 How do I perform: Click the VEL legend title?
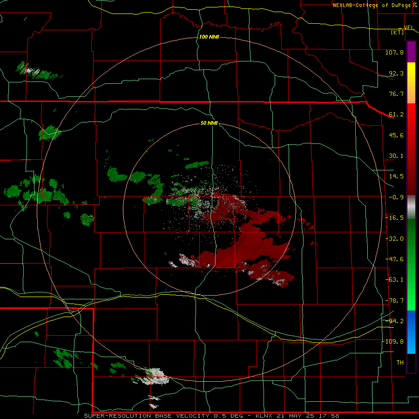tap(408, 27)
